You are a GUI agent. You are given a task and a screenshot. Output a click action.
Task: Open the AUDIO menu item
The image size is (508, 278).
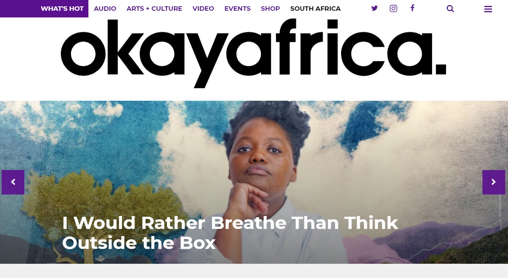(x=105, y=9)
